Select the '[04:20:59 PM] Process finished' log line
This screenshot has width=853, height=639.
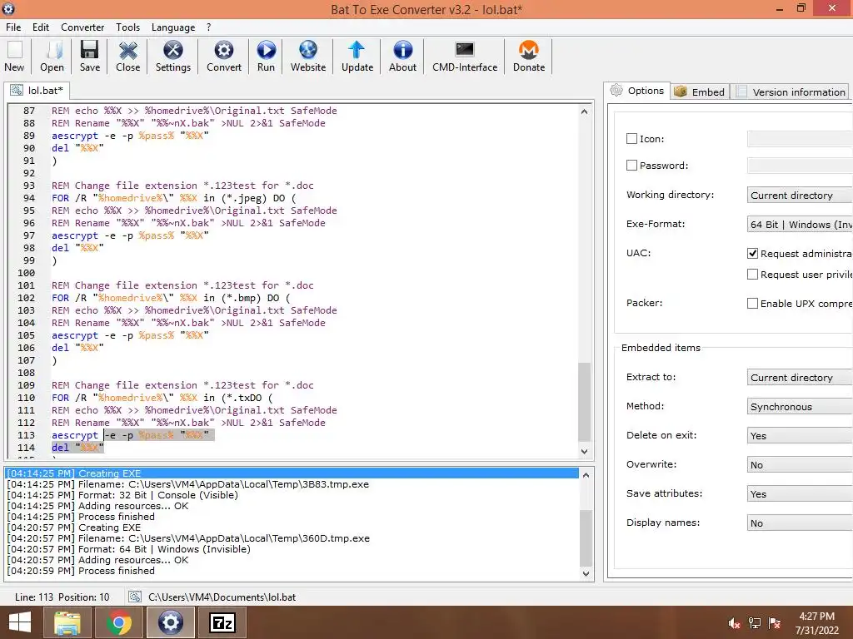tap(292, 571)
